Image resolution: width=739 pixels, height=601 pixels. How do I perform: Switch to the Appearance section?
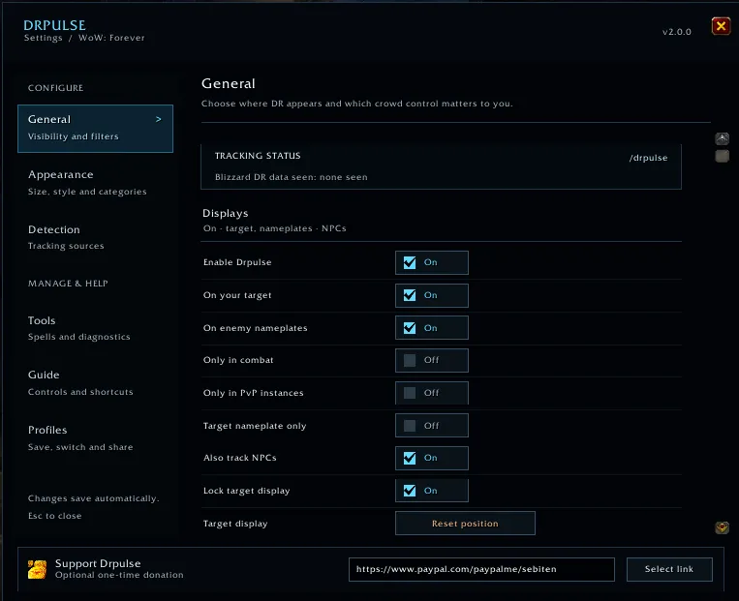pos(95,183)
